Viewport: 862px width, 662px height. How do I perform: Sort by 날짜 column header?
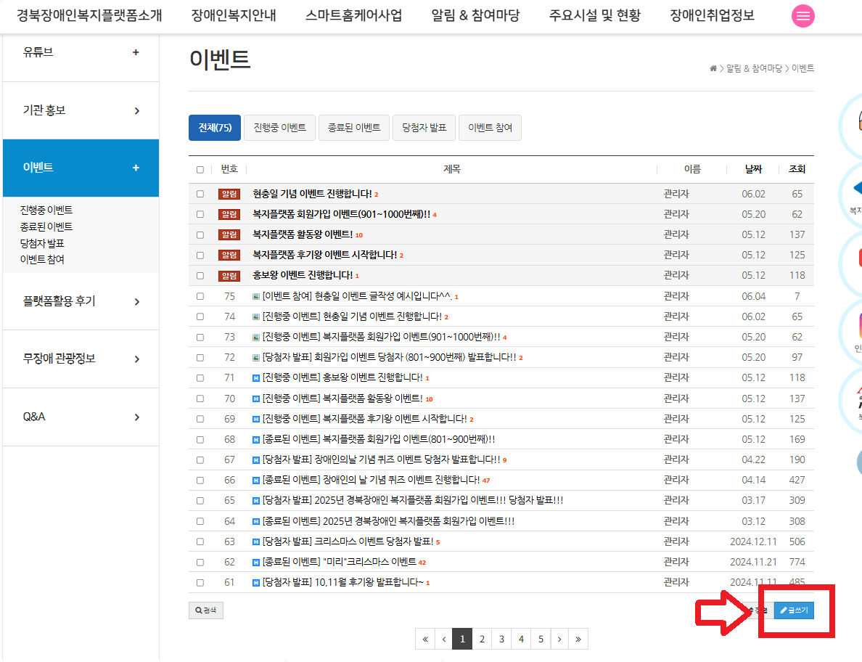click(x=753, y=169)
